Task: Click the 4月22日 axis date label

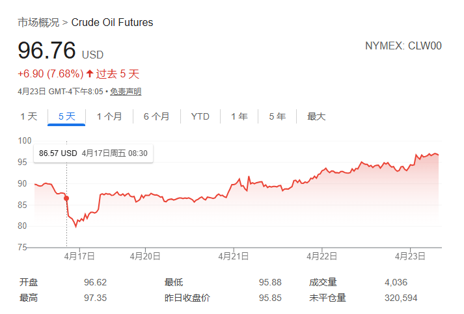Action: 322,256
